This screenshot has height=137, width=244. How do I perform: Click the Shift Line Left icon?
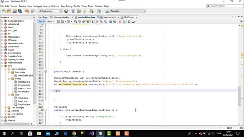(111, 22)
